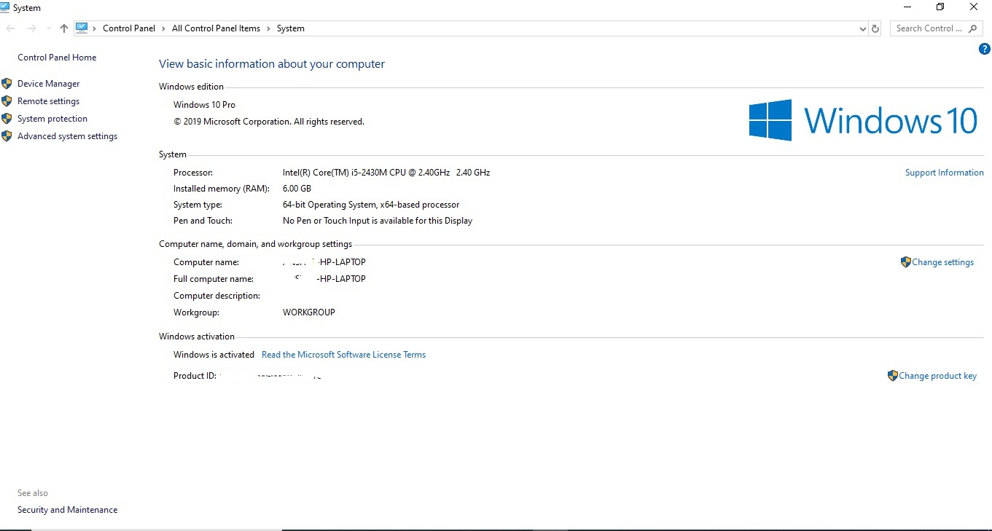
Task: Open Support Information link
Action: (x=944, y=173)
